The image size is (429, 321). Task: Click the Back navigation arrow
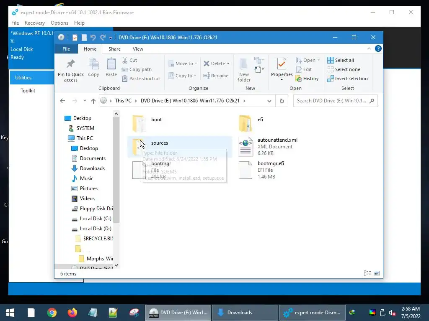pos(62,101)
